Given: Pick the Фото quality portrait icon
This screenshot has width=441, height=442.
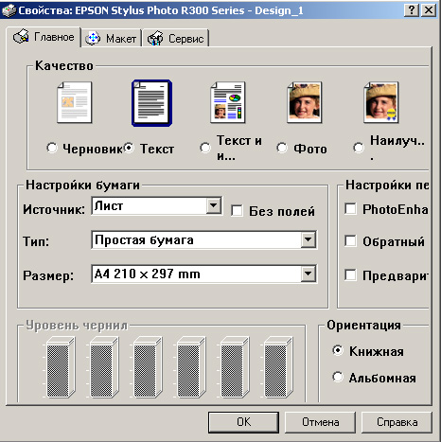Looking at the screenshot, I should 305,102.
